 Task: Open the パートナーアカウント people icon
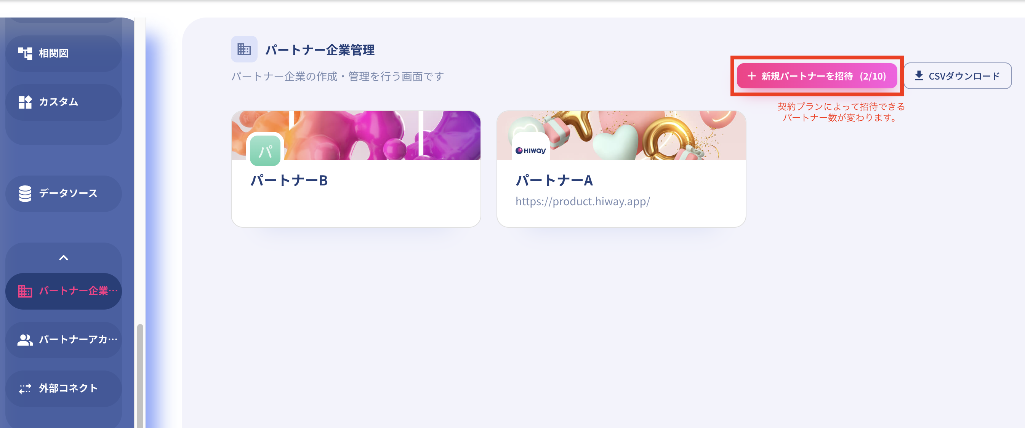click(25, 340)
